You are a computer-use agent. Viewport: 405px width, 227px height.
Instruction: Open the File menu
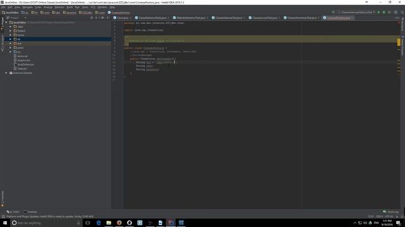point(3,7)
